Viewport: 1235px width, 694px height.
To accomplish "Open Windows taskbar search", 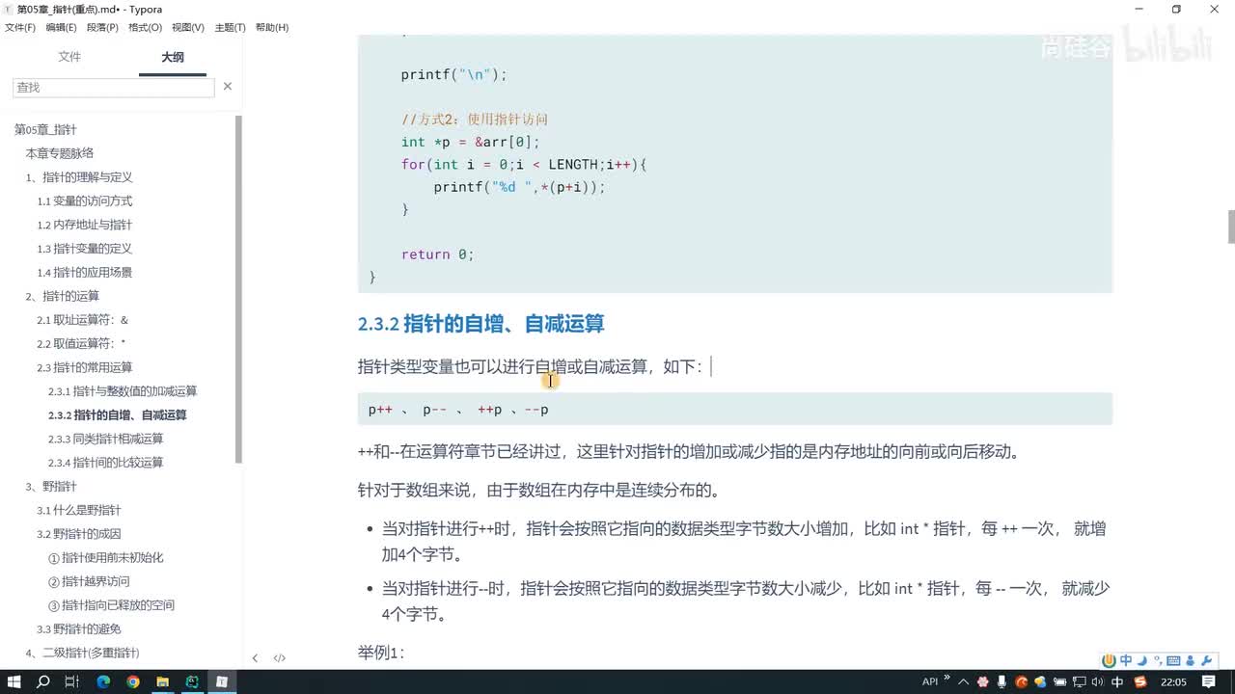I will [x=42, y=681].
